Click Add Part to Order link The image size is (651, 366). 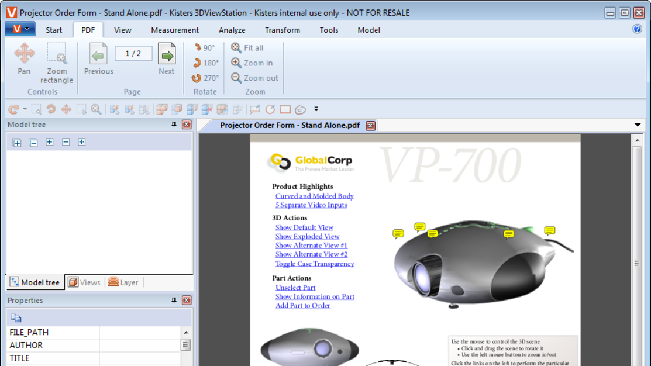coord(302,305)
